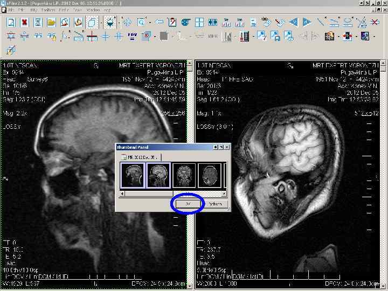Click the series synchronization arrows icon
Viewport: 388px width, 291px height.
click(x=212, y=22)
